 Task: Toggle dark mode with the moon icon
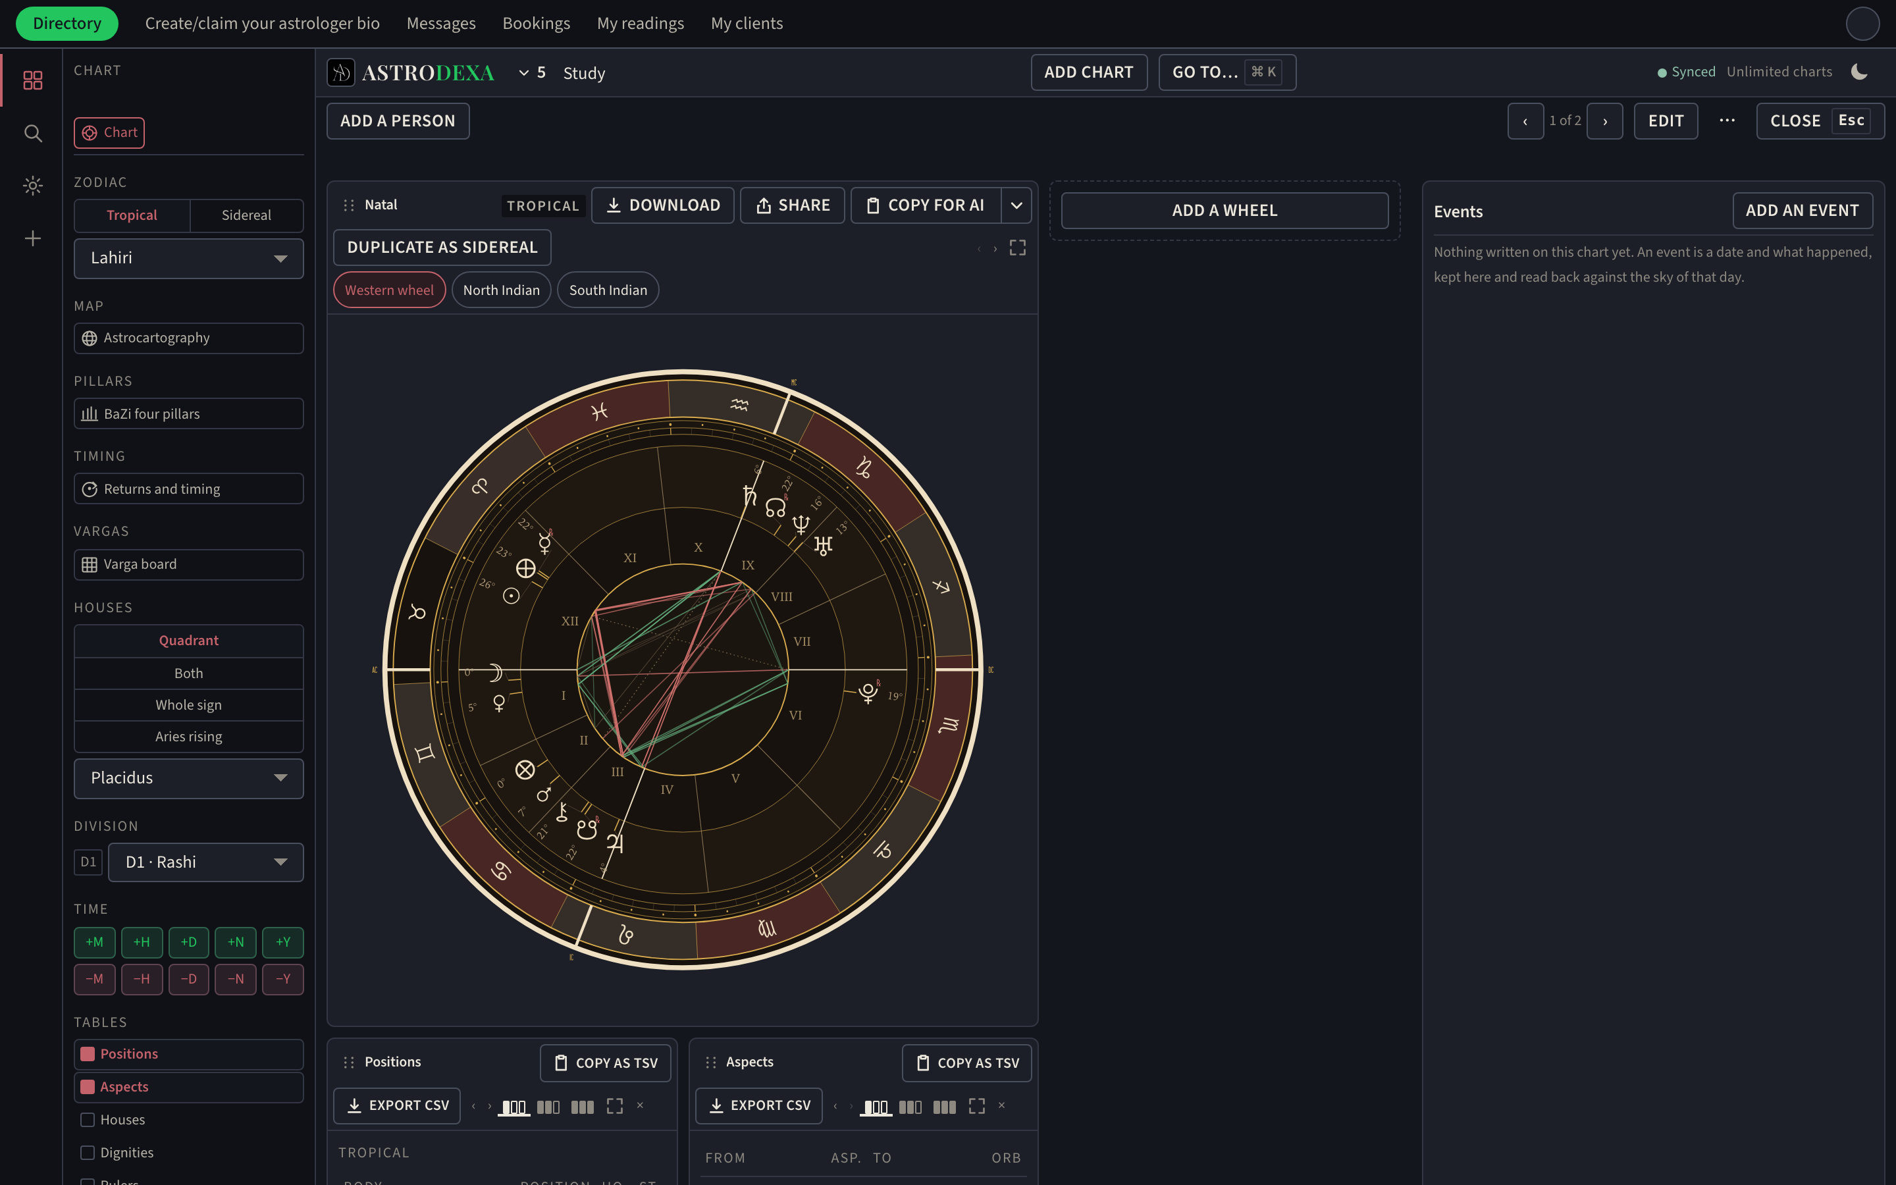(1859, 72)
